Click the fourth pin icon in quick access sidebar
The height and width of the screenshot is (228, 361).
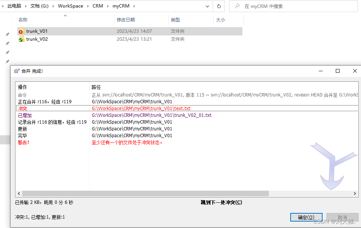[x=8, y=61]
